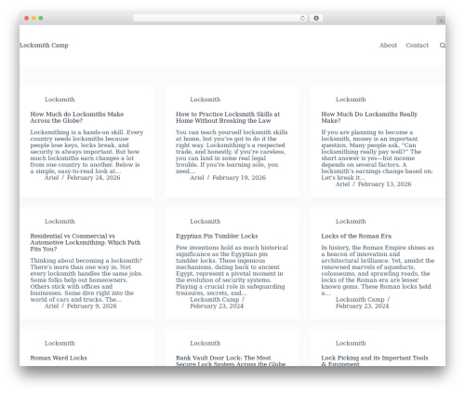Go to Locksmith Camp site title
The image size is (465, 394).
coord(44,46)
